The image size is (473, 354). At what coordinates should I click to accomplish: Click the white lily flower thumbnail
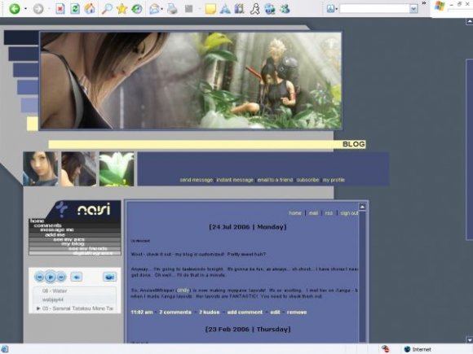click(x=117, y=169)
